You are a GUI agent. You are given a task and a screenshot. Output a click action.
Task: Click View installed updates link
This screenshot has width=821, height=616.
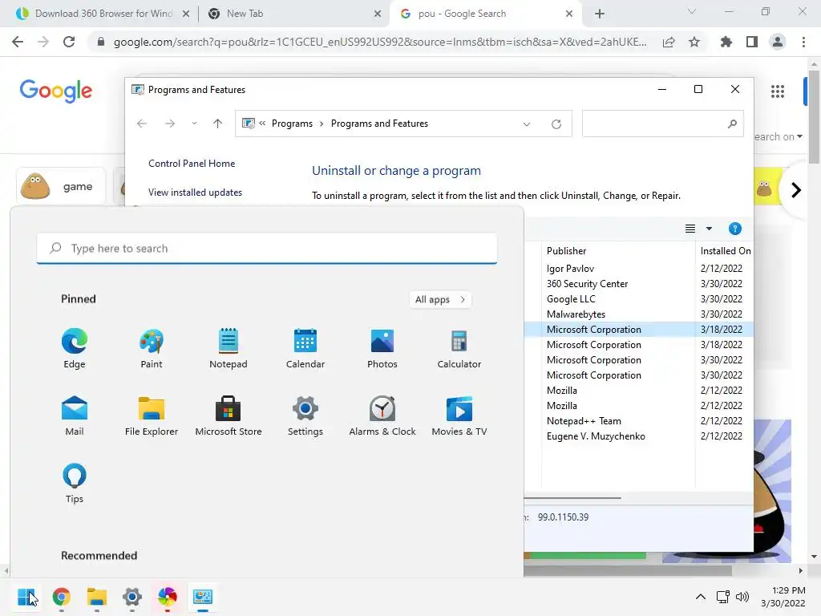(x=195, y=192)
